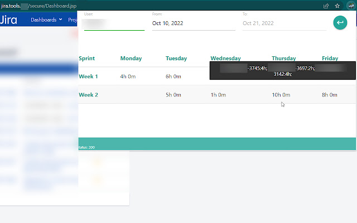Bookmark page with the star icon
357x223 pixels.
(x=337, y=6)
